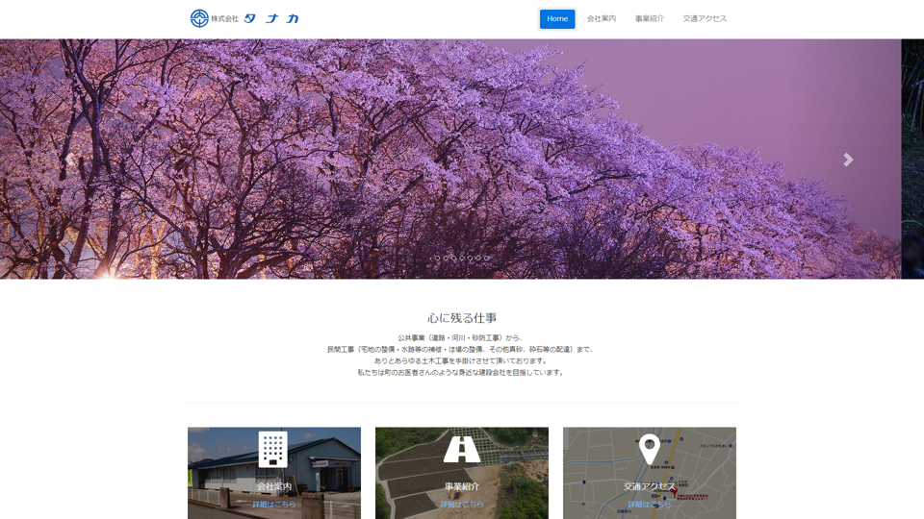
Task: Select the second carousel indicator dot
Action: pos(446,258)
